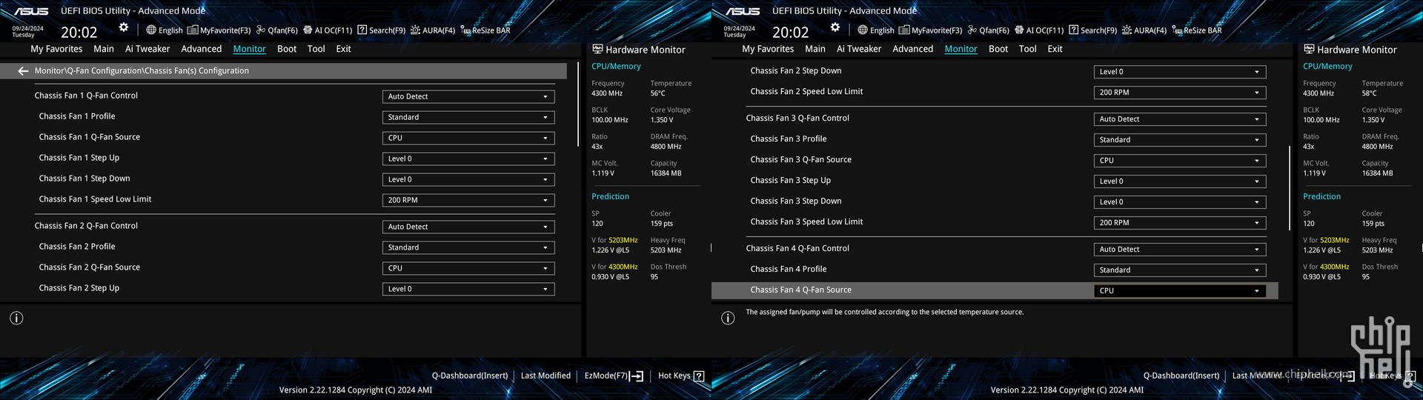Switch to Exit tab in right screen
The height and width of the screenshot is (400, 1423).
click(x=1055, y=49)
